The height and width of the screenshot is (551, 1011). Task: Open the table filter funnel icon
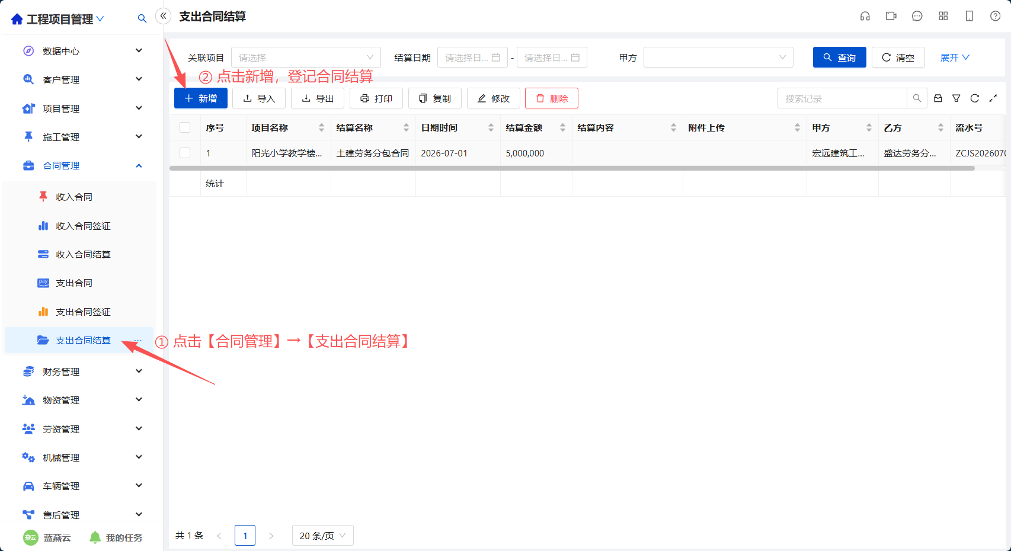(956, 98)
